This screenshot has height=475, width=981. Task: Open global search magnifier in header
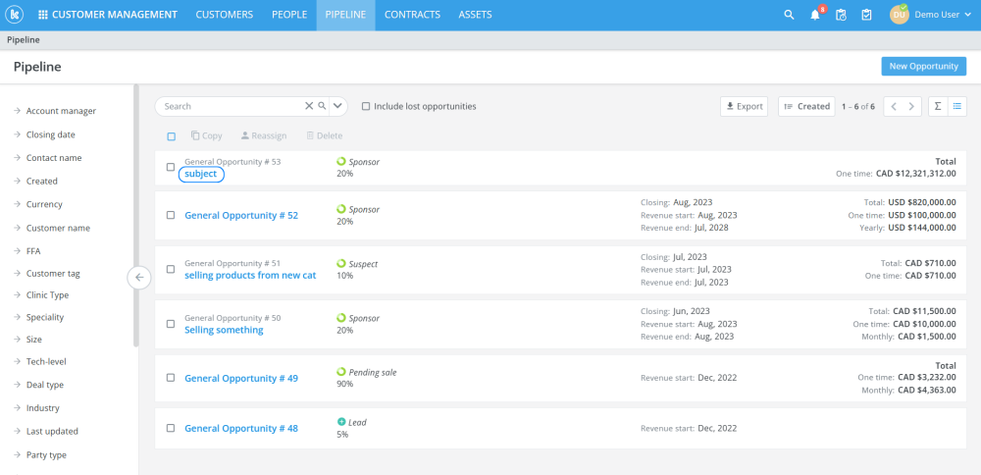click(789, 15)
